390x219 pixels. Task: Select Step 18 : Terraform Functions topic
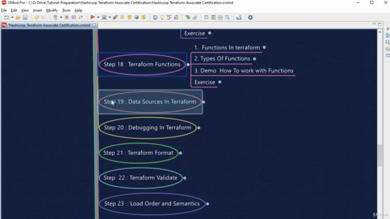142,64
